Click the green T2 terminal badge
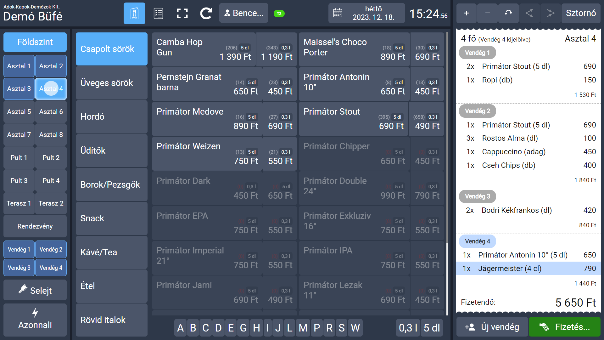 [x=279, y=14]
